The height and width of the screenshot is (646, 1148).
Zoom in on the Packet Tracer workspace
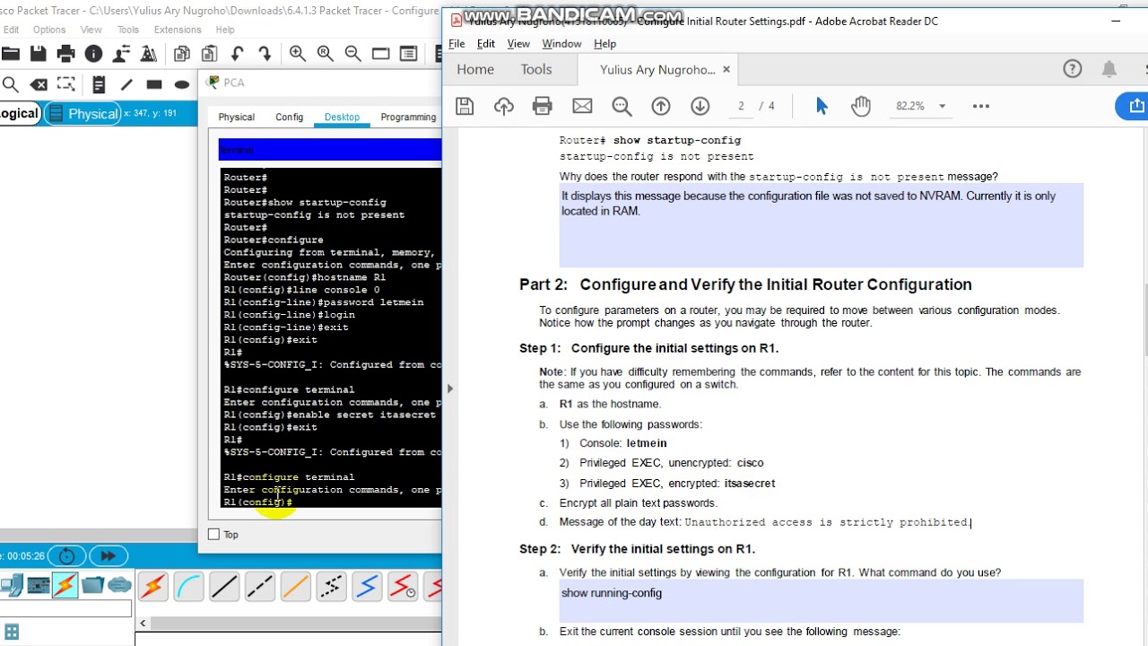298,54
